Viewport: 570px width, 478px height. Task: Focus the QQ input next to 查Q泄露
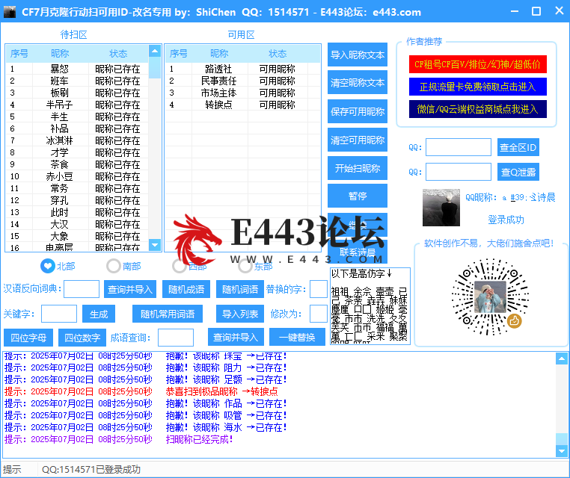tap(459, 172)
